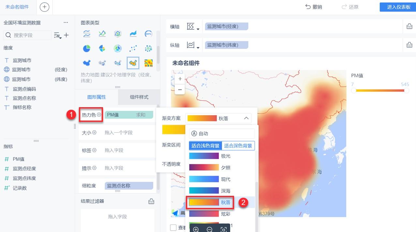416x232 pixels.
Task: Select the highlighted heat map icon
Action: (133, 63)
